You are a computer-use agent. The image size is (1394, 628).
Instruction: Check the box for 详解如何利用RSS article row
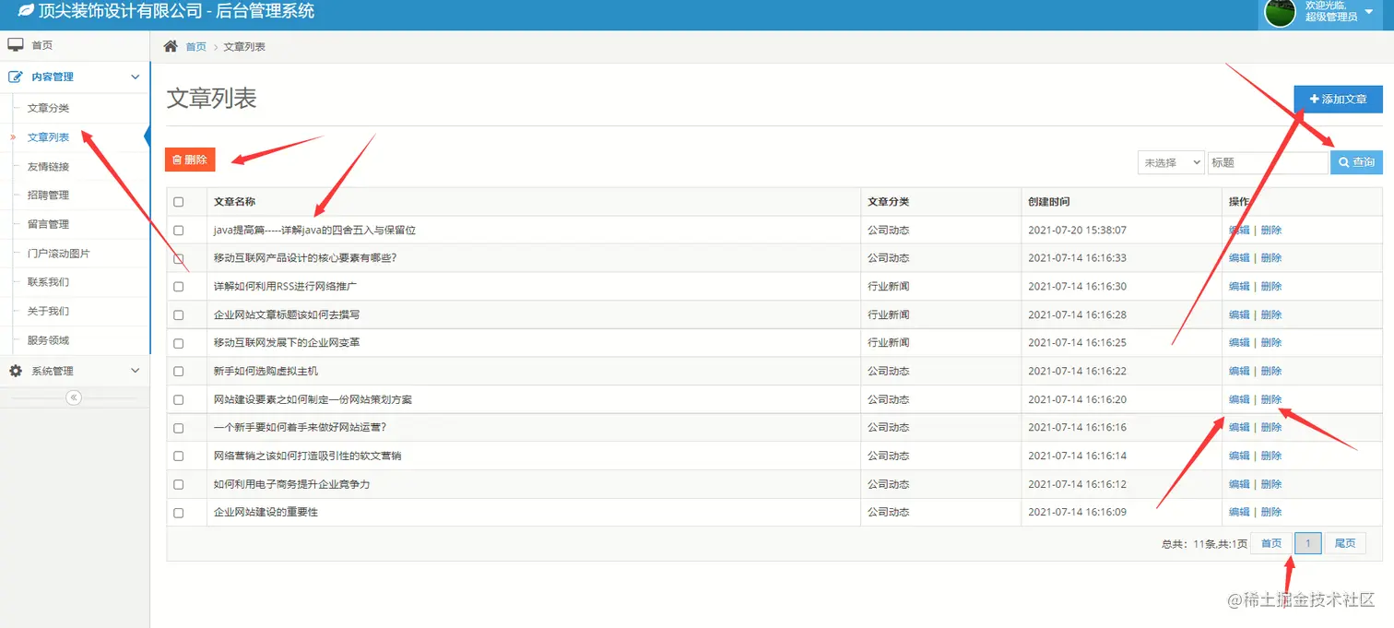pyautogui.click(x=179, y=287)
